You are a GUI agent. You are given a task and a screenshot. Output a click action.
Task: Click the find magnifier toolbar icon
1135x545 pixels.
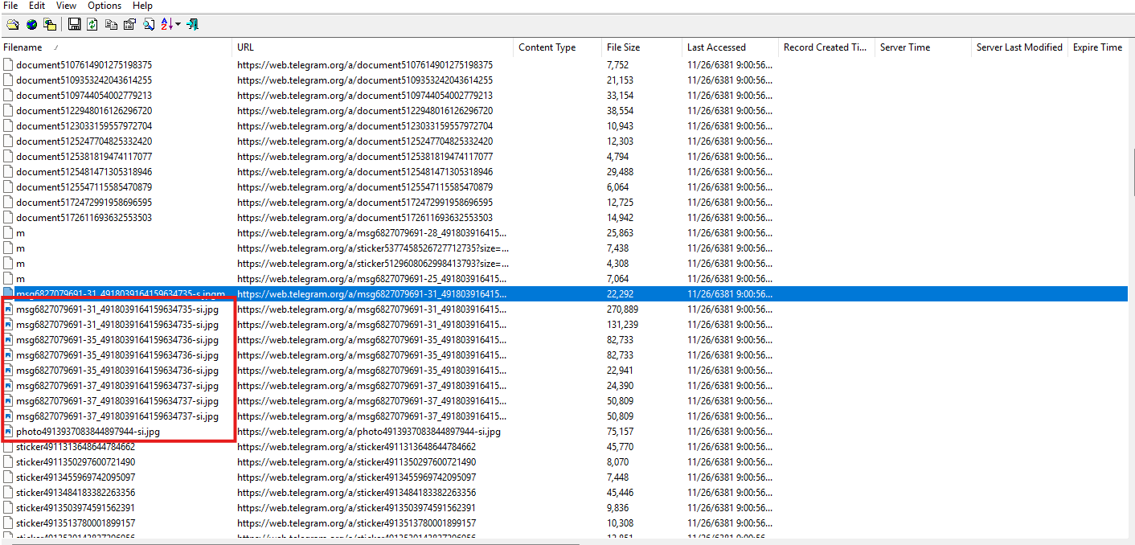pos(149,25)
